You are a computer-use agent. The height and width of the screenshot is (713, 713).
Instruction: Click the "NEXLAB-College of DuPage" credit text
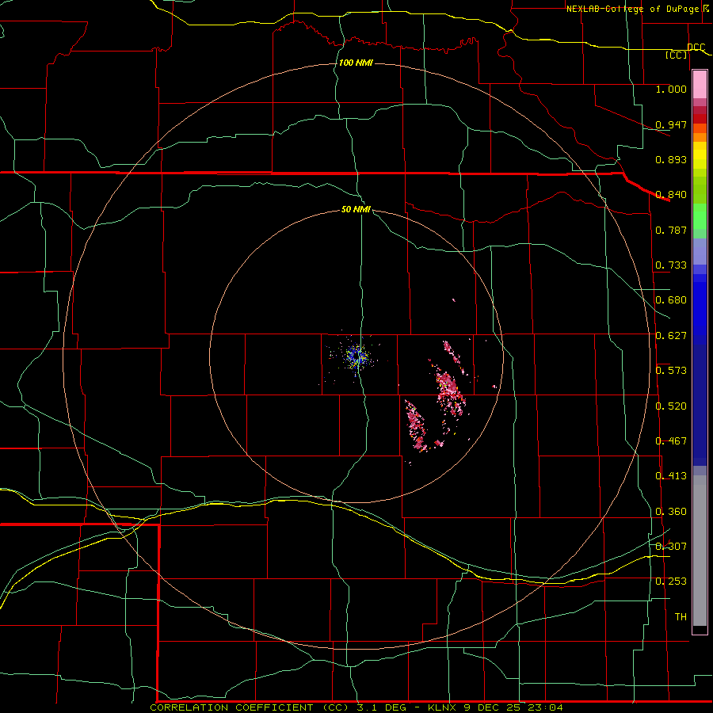(632, 9)
